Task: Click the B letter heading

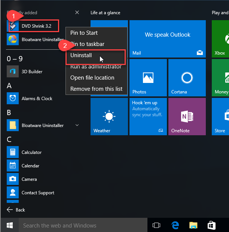Action: [x=9, y=112]
